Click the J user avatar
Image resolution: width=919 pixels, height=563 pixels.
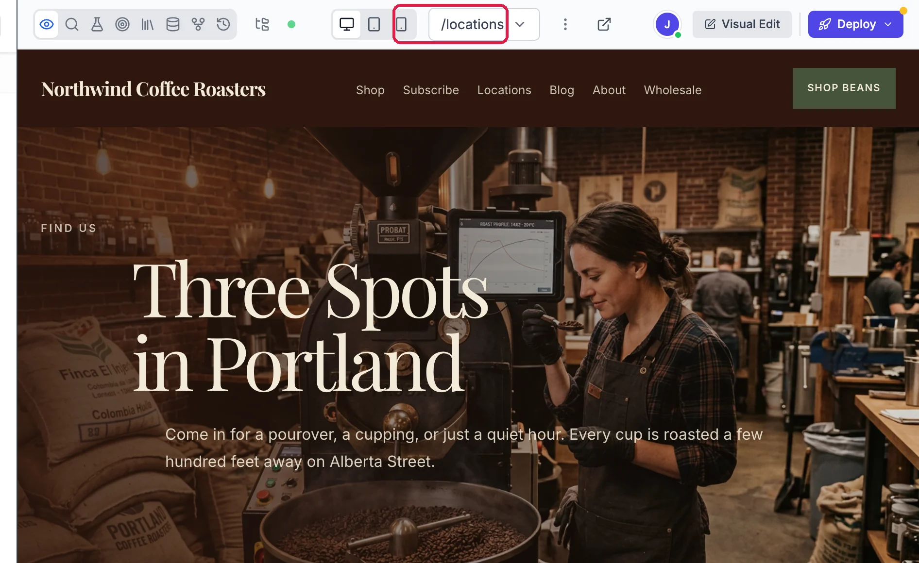tap(667, 24)
